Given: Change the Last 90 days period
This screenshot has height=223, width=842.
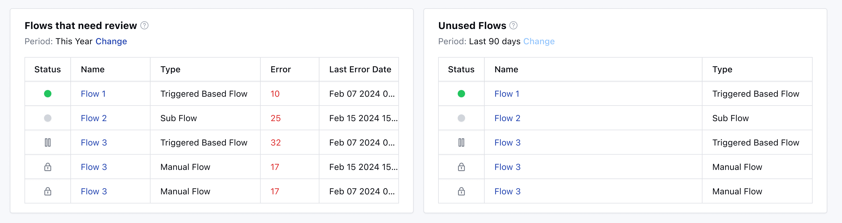Looking at the screenshot, I should [539, 41].
